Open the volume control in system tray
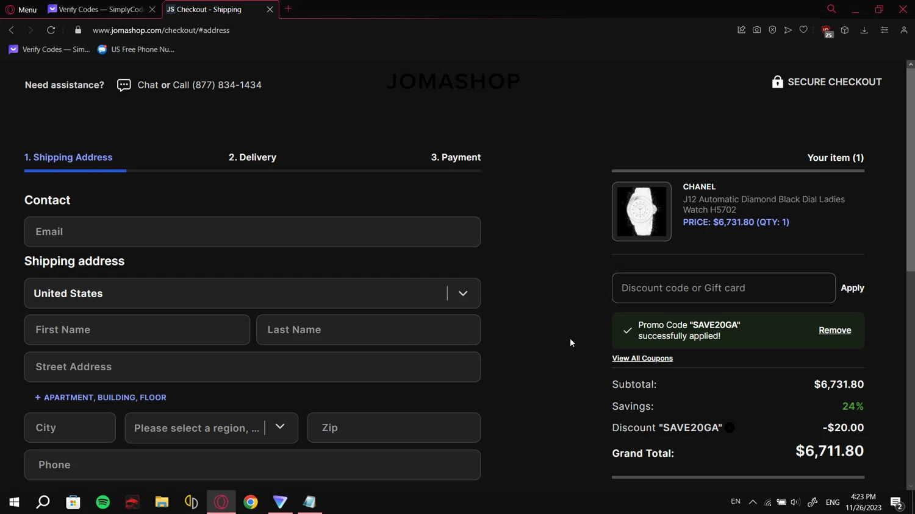The height and width of the screenshot is (514, 915). tap(795, 502)
